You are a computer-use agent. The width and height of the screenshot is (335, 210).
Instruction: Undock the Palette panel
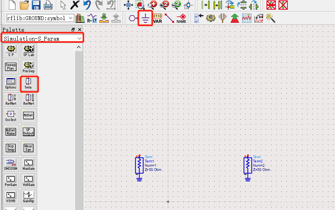73,30
